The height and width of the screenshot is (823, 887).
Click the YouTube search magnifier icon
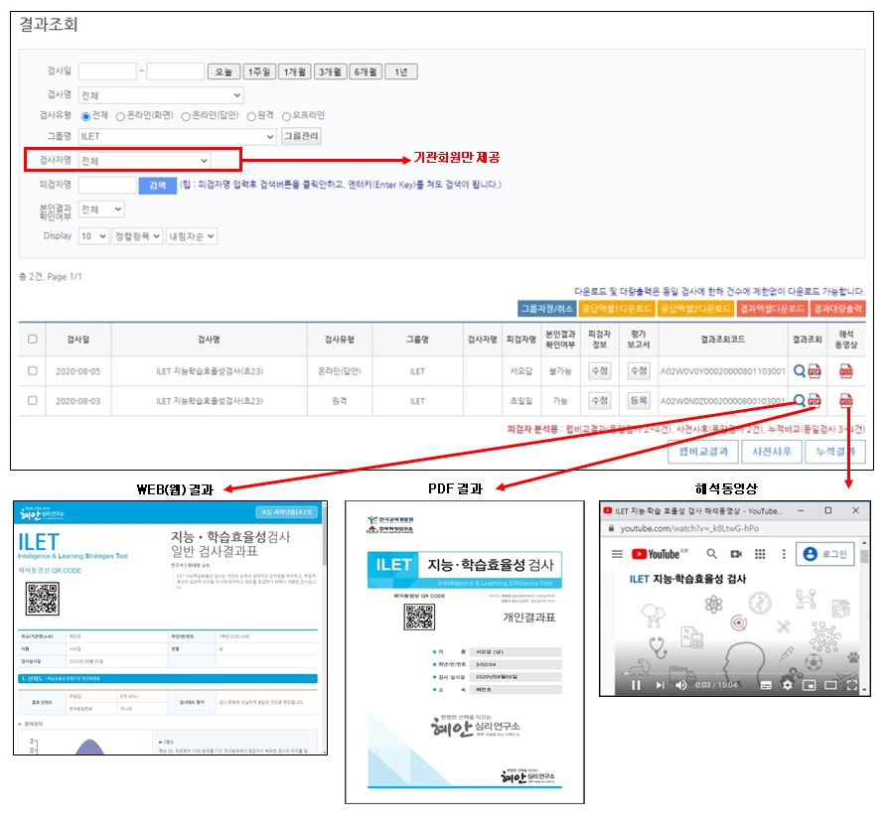click(x=711, y=553)
